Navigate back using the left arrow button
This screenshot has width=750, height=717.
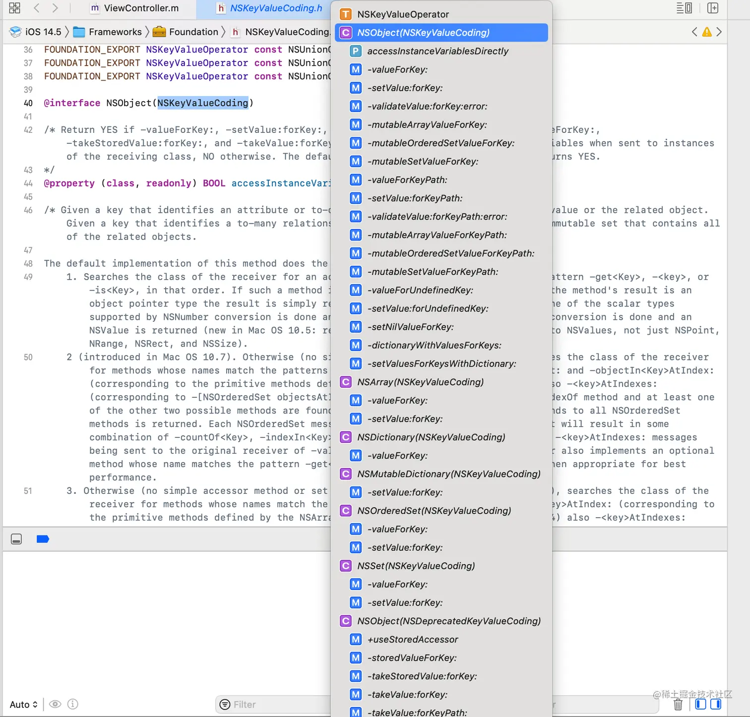tap(36, 8)
